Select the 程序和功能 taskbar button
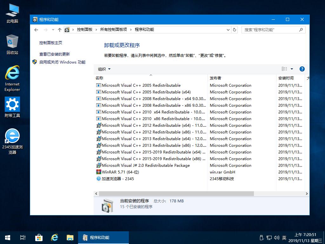The image size is (325, 244). pos(103,238)
